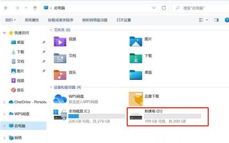Select the 下载 folder icon in main pane
Screen dimensions: 229x143
[x=136, y=58]
